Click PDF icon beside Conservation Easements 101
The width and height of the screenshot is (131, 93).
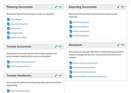(71, 72)
